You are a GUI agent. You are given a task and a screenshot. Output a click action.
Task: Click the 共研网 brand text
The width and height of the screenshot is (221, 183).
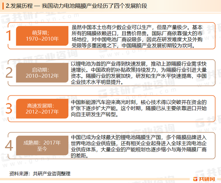click(207, 179)
